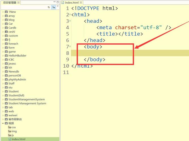Click the index.html file icon in tree
The height and width of the screenshot is (141, 189).
pos(10,139)
